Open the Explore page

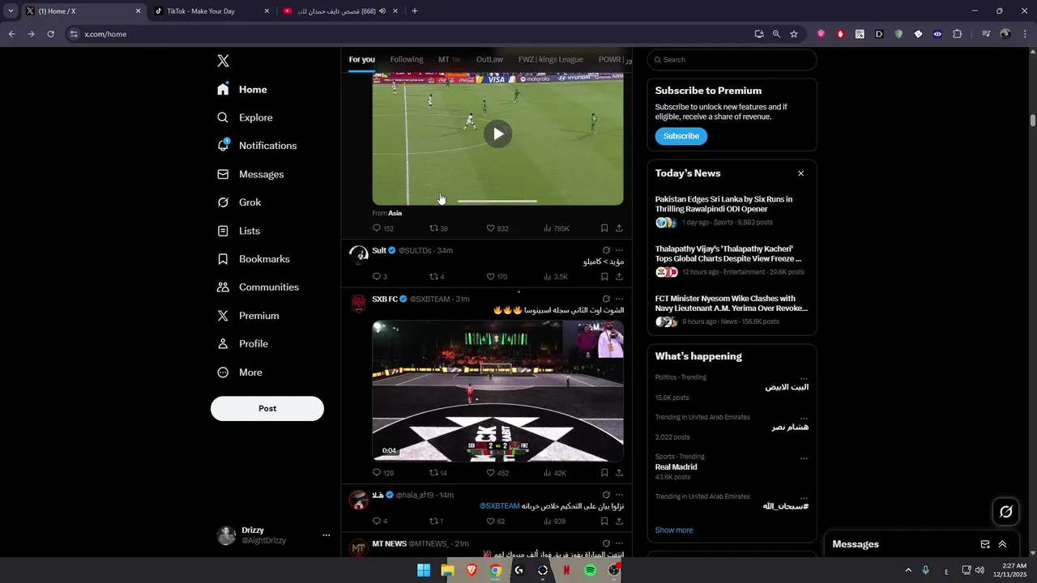[x=245, y=117]
